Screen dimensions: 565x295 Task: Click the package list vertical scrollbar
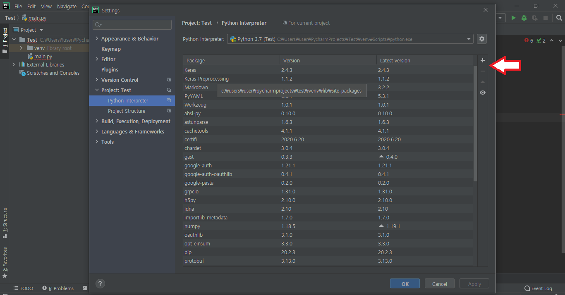[x=475, y=123]
